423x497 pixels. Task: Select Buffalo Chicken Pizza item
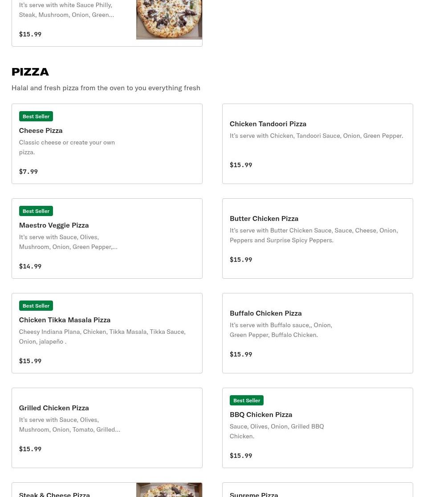[317, 333]
